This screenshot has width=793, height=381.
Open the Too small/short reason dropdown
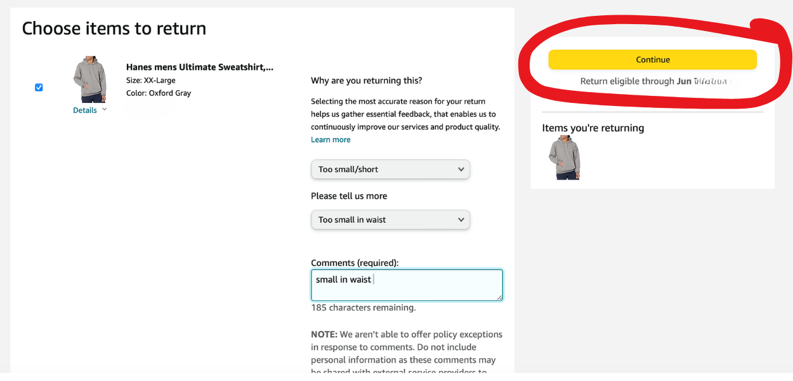pos(390,170)
